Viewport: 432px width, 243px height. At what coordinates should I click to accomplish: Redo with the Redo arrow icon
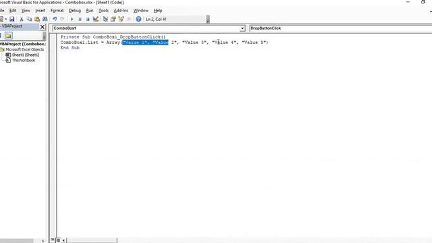(63, 19)
